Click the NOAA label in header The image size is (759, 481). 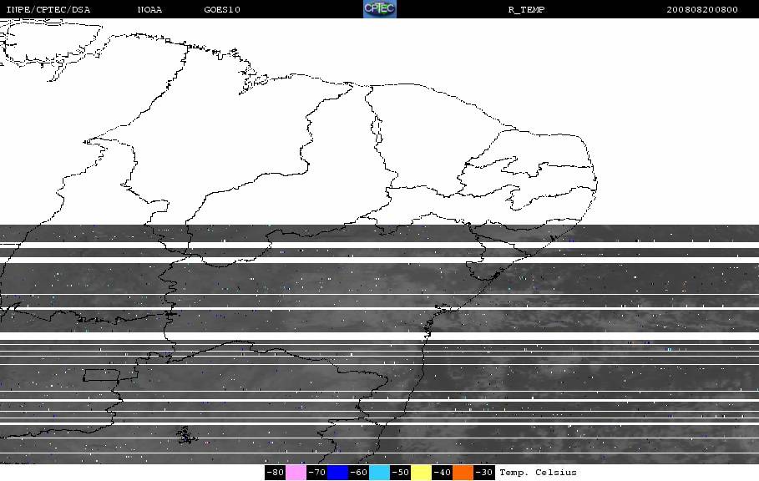pyautogui.click(x=149, y=9)
